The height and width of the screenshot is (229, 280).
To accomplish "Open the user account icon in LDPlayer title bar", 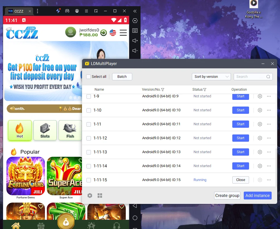I will click(77, 11).
